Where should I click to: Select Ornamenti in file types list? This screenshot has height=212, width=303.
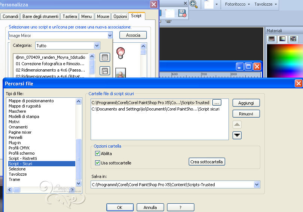click(x=18, y=127)
